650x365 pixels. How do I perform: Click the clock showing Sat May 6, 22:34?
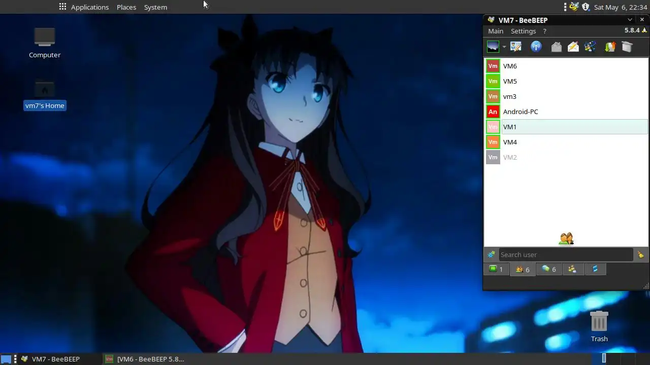coord(621,7)
